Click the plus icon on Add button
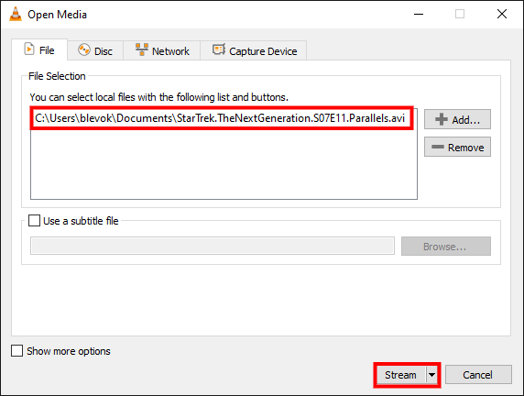Viewport: 524px width, 396px height. 442,119
